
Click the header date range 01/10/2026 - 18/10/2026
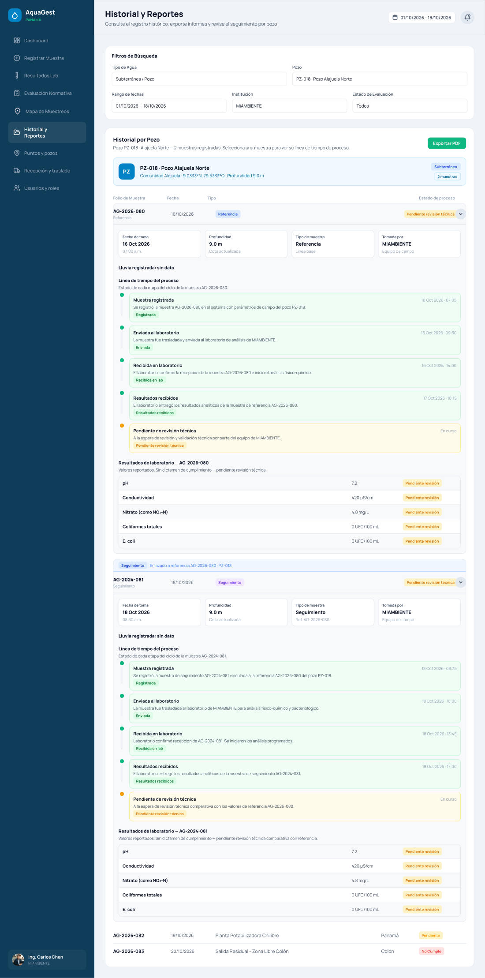422,17
